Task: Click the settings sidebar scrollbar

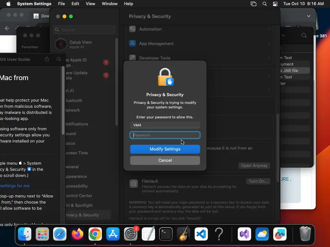Action: point(117,82)
